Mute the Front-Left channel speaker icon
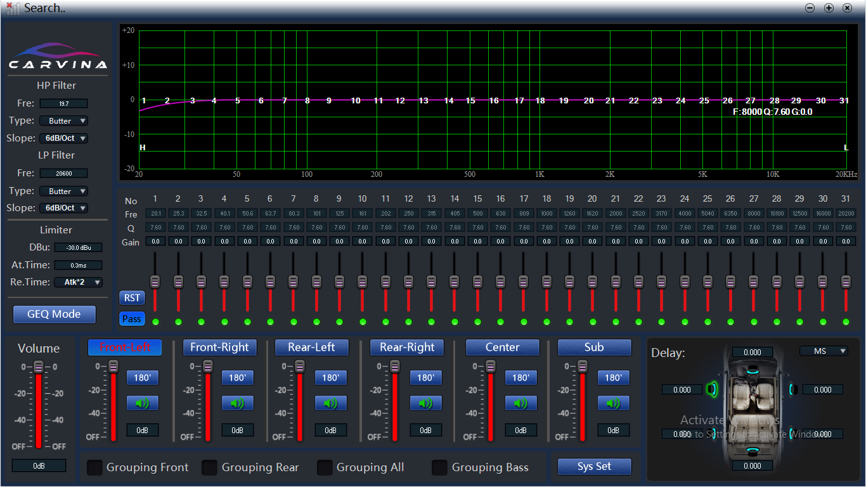The height and width of the screenshot is (487, 866). pos(142,403)
